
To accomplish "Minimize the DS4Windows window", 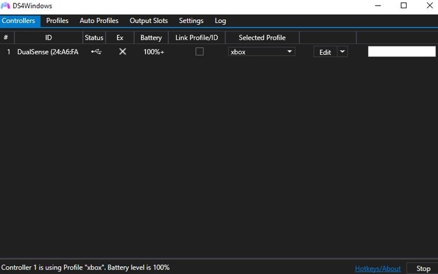I will click(378, 6).
